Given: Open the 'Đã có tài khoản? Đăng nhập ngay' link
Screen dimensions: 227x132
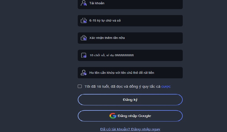Looking at the screenshot, I should pyautogui.click(x=130, y=129).
